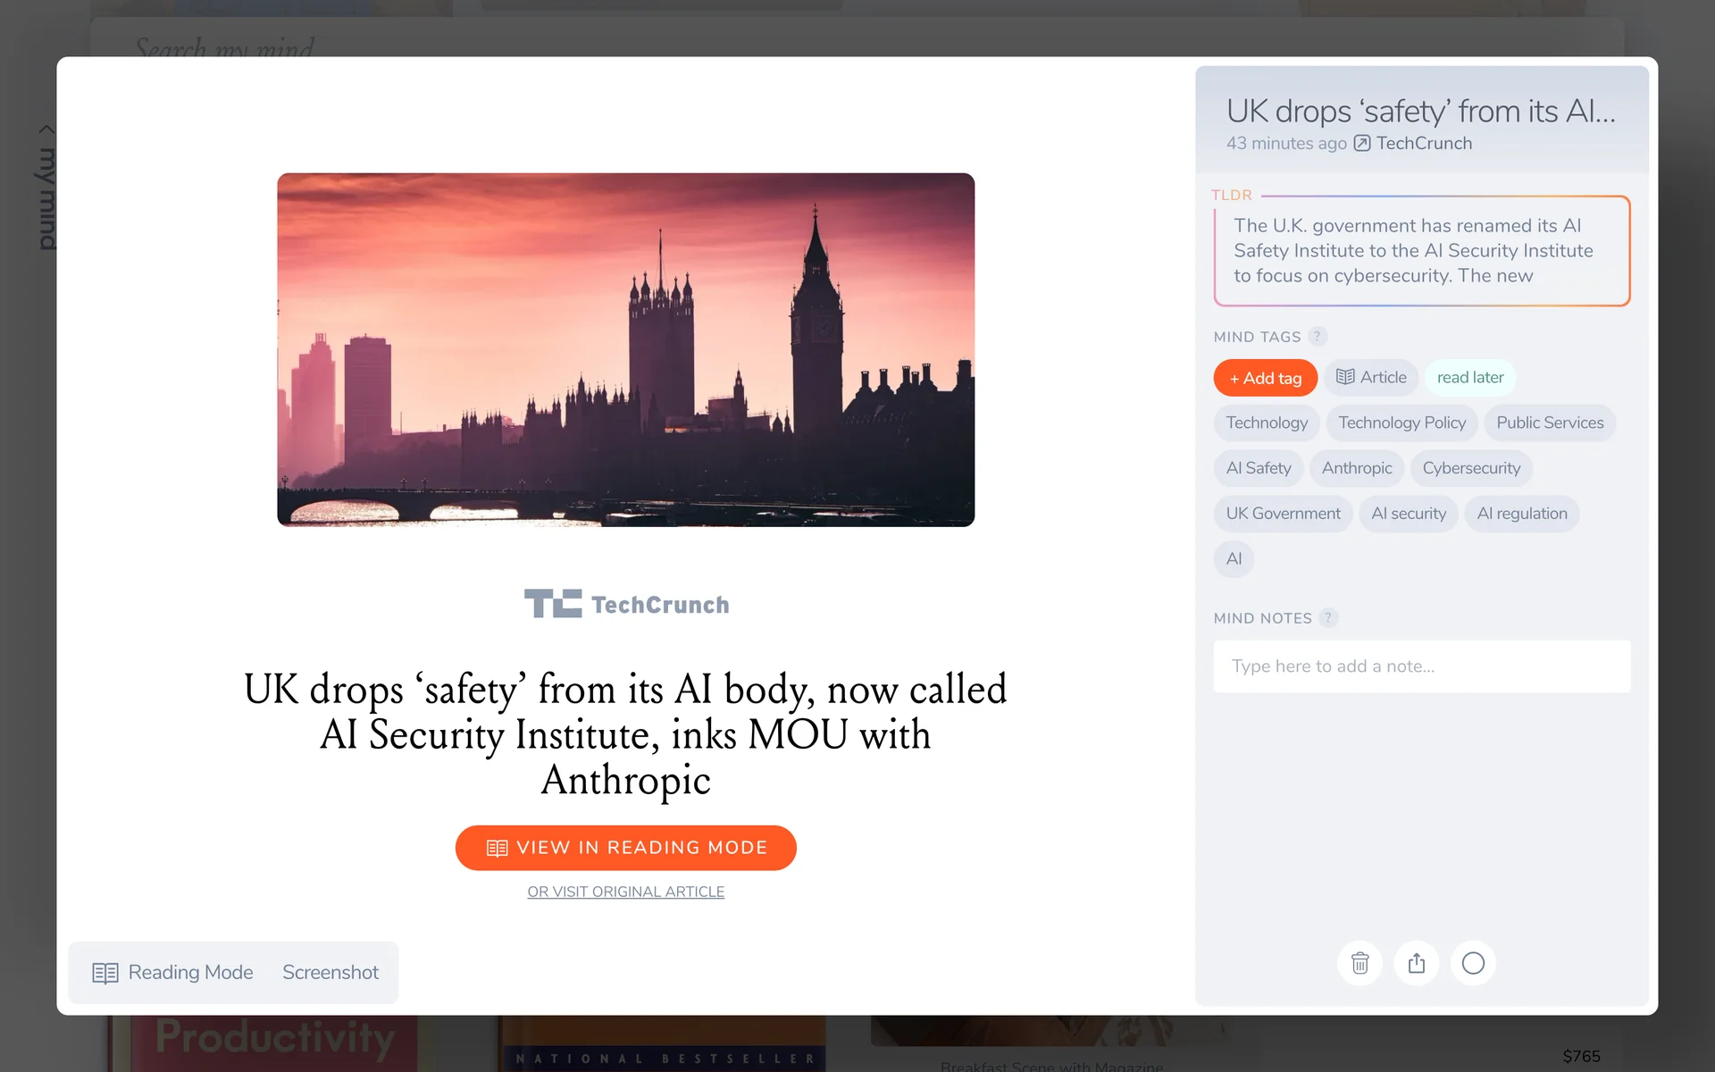This screenshot has width=1715, height=1072.
Task: Select the Cybersecurity tag
Action: click(1471, 468)
